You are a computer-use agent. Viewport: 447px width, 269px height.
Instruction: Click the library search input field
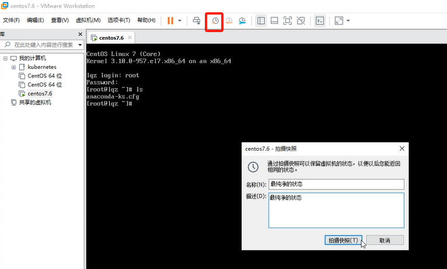[43, 45]
